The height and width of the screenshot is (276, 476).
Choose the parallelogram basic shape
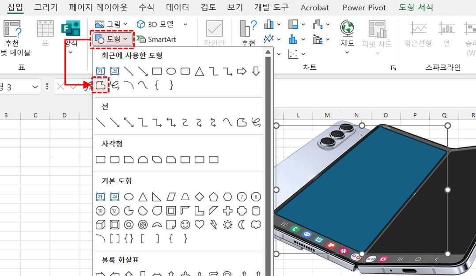point(171,197)
